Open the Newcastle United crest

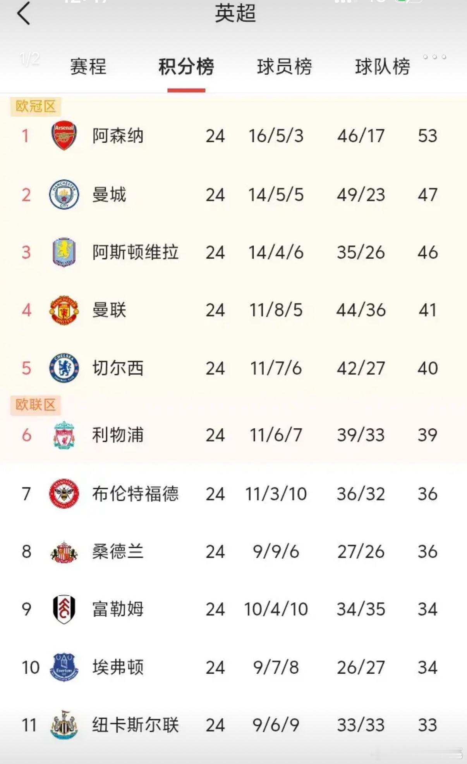[x=64, y=725]
